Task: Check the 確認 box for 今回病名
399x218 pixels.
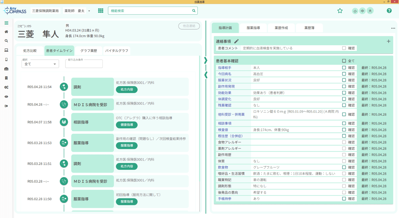Action: [344, 74]
